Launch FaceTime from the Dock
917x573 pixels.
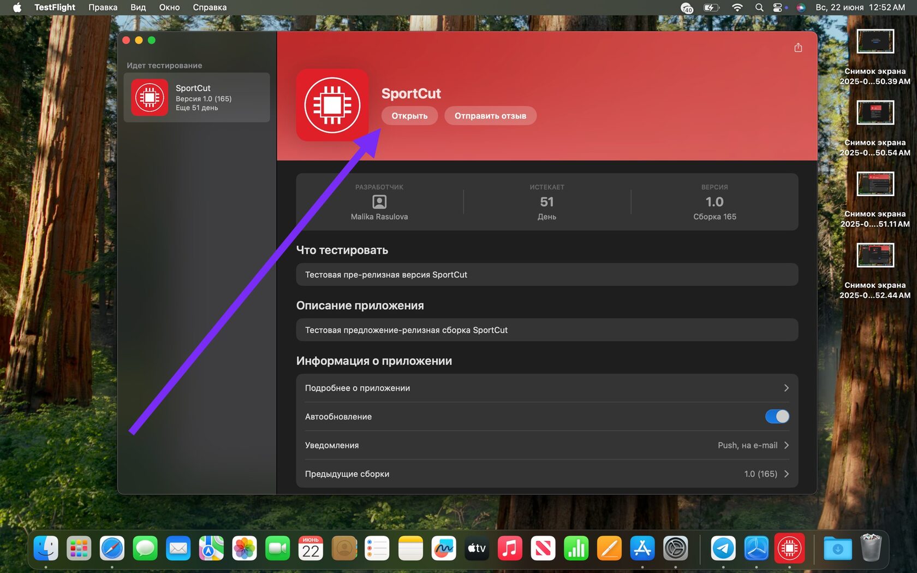278,548
